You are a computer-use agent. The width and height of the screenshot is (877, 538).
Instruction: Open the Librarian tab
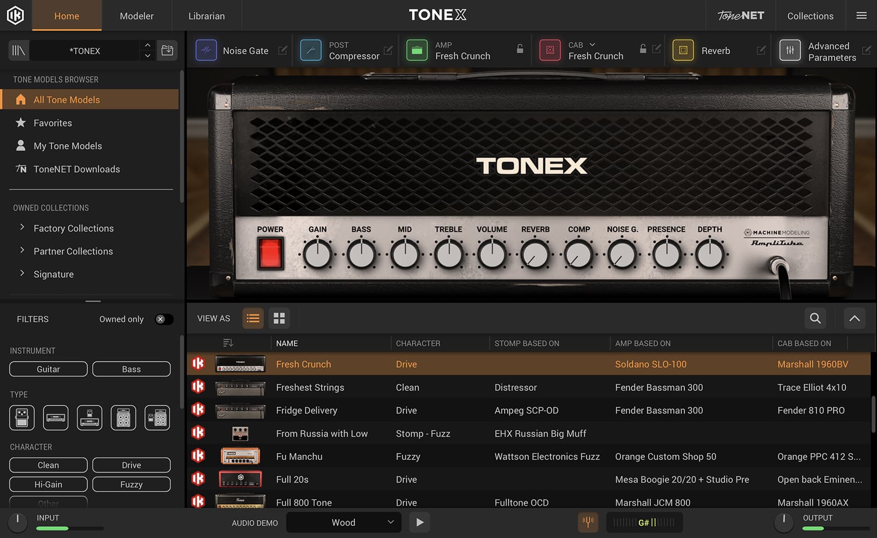(206, 16)
